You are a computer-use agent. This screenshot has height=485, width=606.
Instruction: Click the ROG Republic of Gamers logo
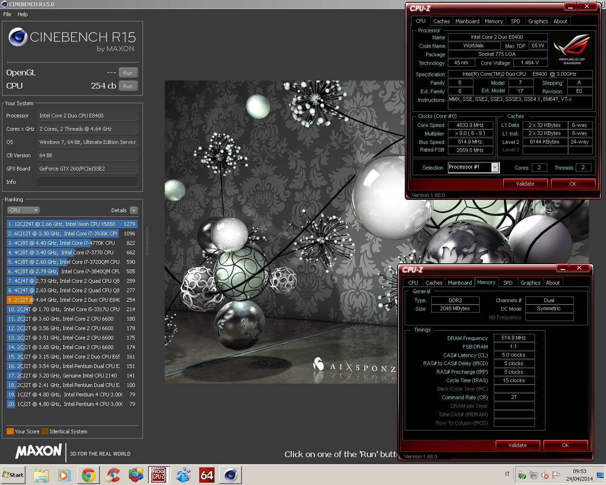point(572,49)
